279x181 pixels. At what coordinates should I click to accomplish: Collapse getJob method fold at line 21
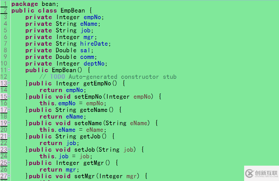pyautogui.click(x=9, y=136)
